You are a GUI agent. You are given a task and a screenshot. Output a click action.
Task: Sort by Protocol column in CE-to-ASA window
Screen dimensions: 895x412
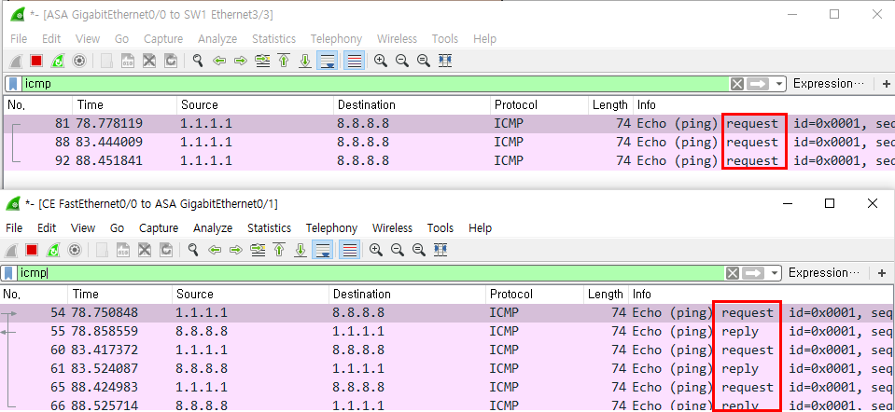point(535,294)
